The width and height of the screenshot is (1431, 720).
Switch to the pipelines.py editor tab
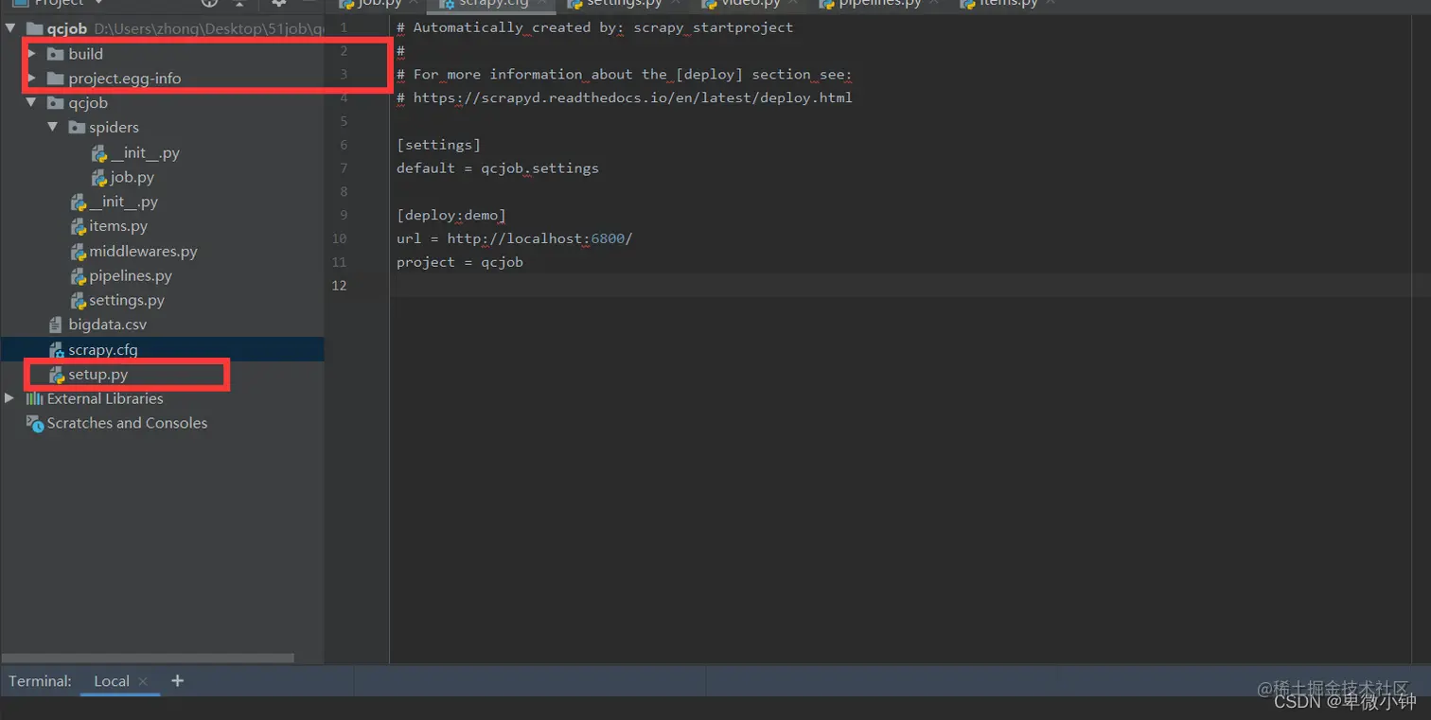point(880,4)
